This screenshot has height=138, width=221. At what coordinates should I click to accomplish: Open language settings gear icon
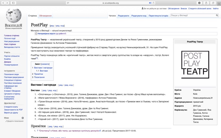click(23, 118)
